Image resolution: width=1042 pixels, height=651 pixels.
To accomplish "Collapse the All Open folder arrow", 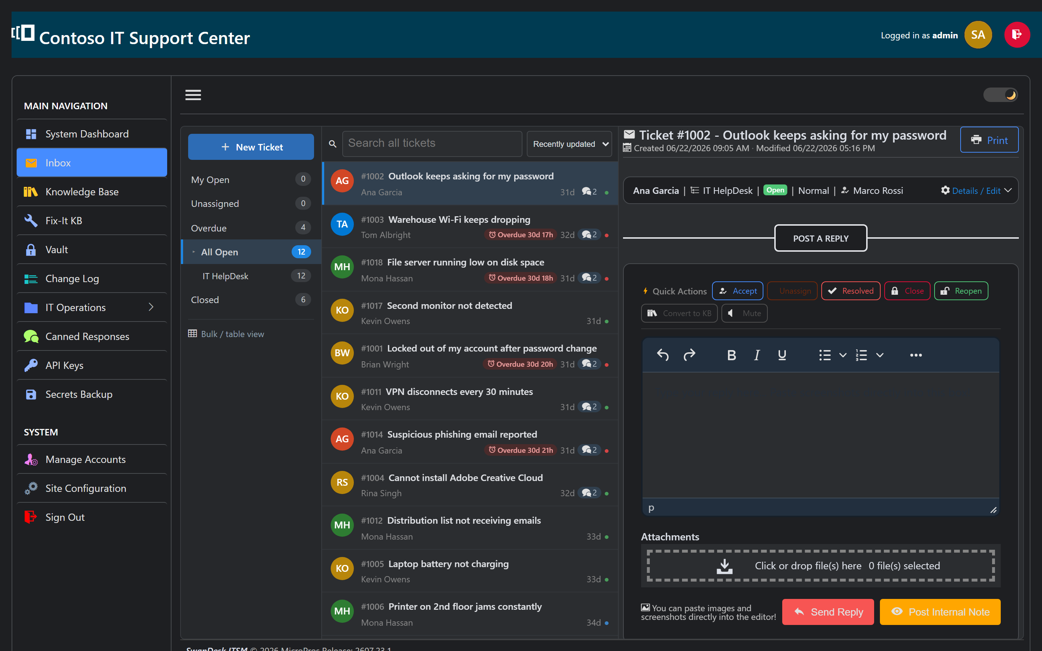I will click(x=194, y=252).
